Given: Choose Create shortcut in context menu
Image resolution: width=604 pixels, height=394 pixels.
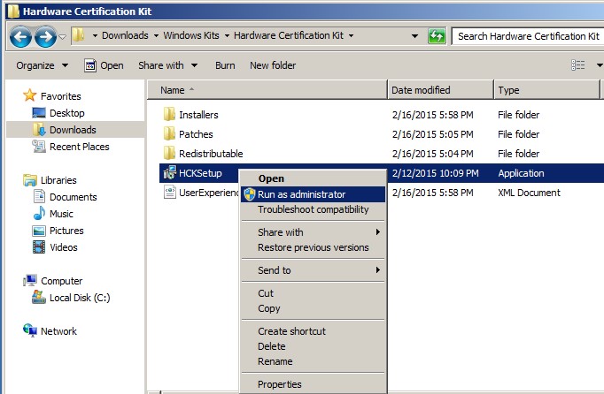Looking at the screenshot, I should pyautogui.click(x=313, y=331).
